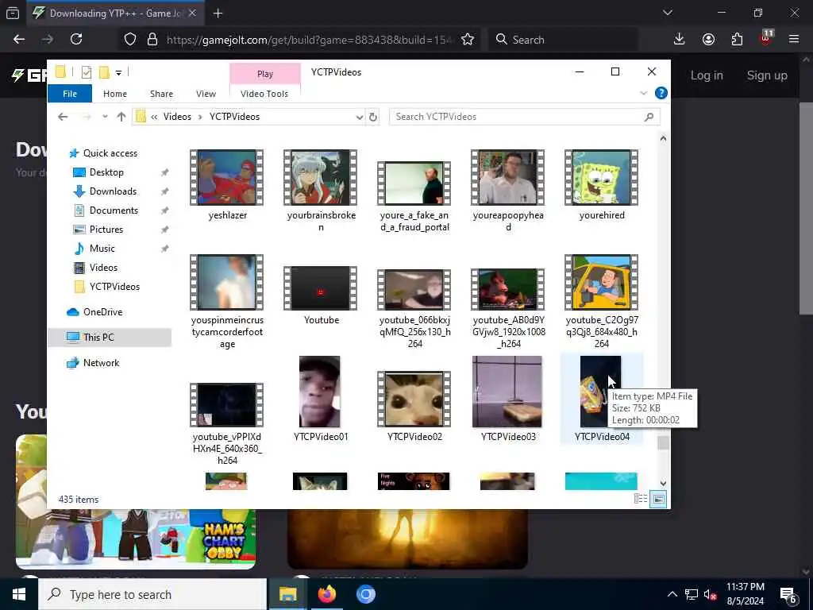Image resolution: width=813 pixels, height=610 pixels.
Task: Select This PC in navigation pane
Action: click(x=110, y=337)
